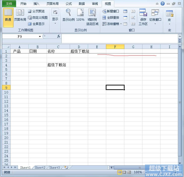Arrange All windows (全部重排)
184x177 pixels.
click(x=111, y=18)
